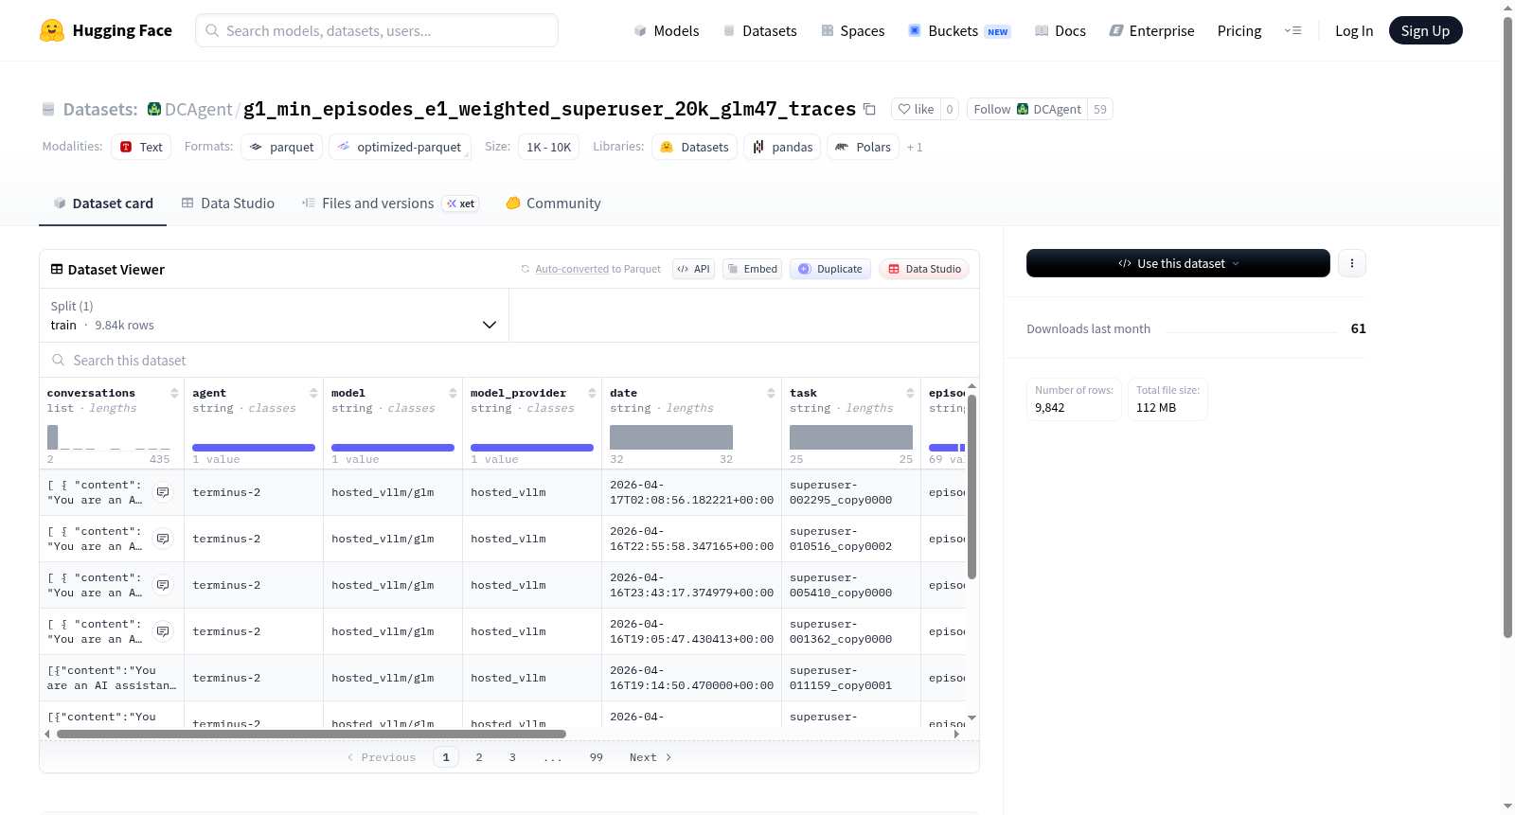Click the Text modality tag
The width and height of the screenshot is (1515, 815).
pyautogui.click(x=141, y=147)
